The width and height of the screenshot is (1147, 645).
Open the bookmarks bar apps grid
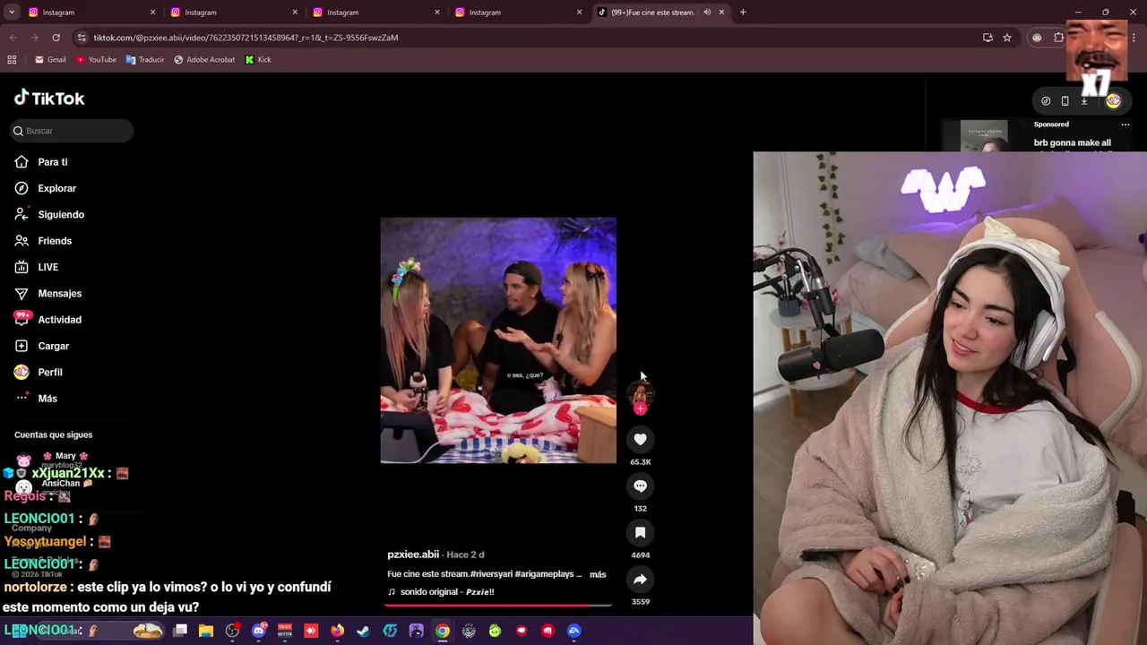coord(12,60)
